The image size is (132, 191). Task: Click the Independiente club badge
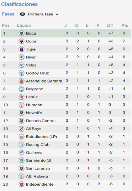pos(21,184)
